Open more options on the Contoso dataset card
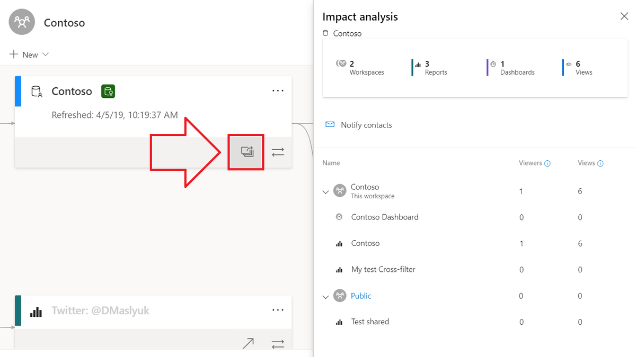Viewport: 636px width, 357px height. click(278, 91)
